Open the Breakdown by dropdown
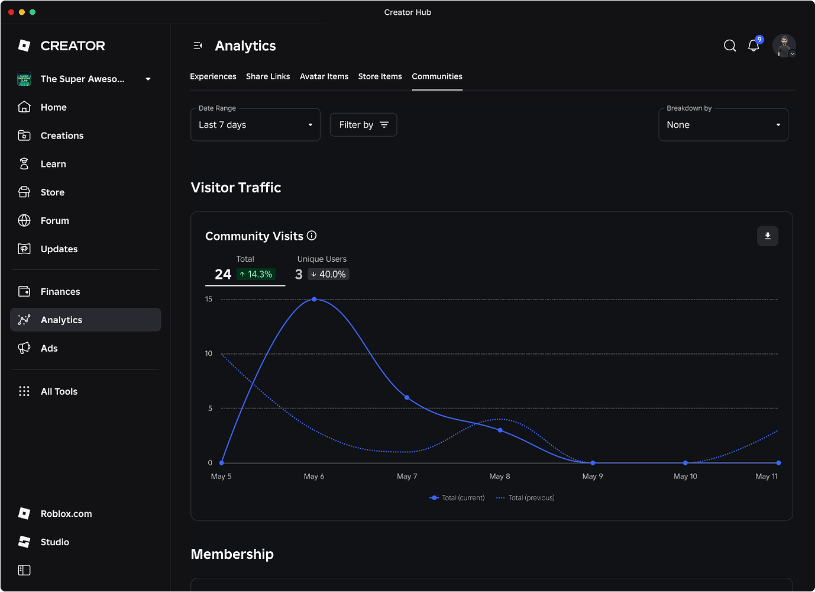Screen dimensions: 815x592 pos(723,125)
